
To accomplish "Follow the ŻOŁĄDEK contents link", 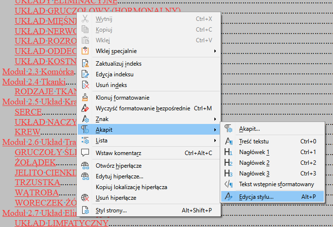I will click(35, 162).
